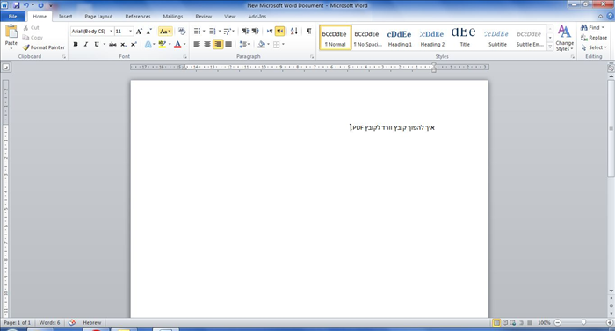Image resolution: width=615 pixels, height=331 pixels.
Task: Switch to the Page Layout tab
Action: tap(98, 17)
